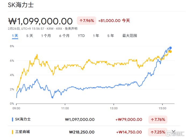This screenshot has height=138, width=186.
Task: Click the blue SK海力士 color marker
Action: pyautogui.click(x=13, y=119)
